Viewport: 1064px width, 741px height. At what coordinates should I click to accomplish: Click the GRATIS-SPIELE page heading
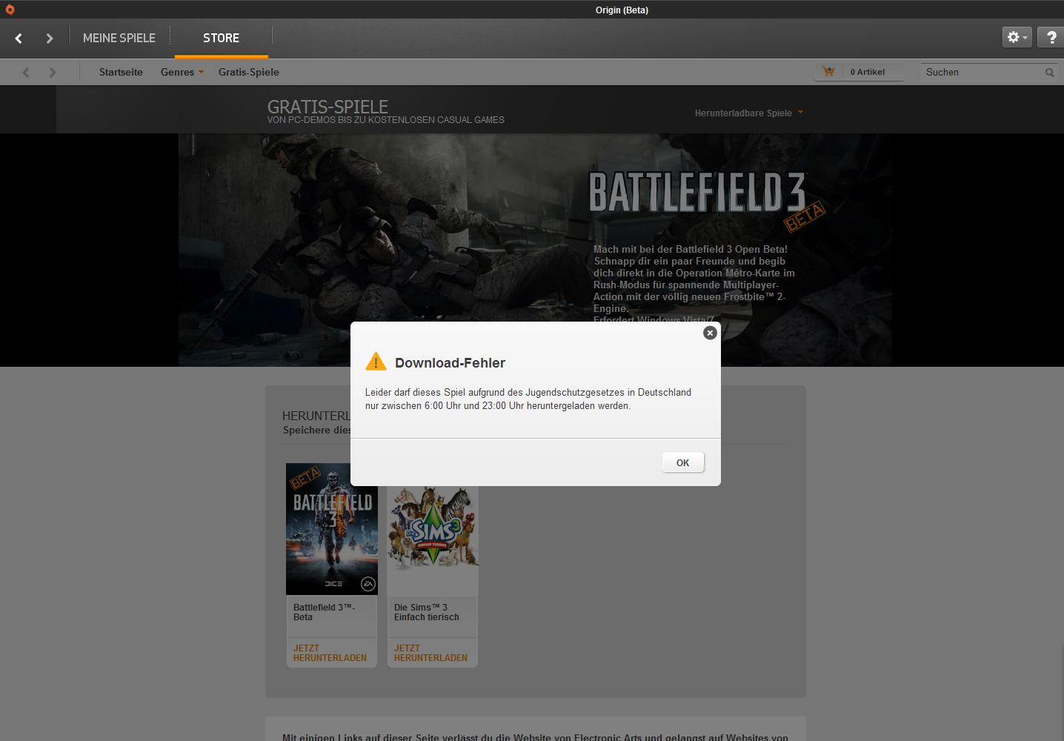point(327,106)
